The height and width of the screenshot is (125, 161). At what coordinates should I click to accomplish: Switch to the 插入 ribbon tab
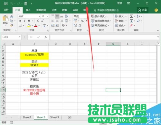pos(28,10)
